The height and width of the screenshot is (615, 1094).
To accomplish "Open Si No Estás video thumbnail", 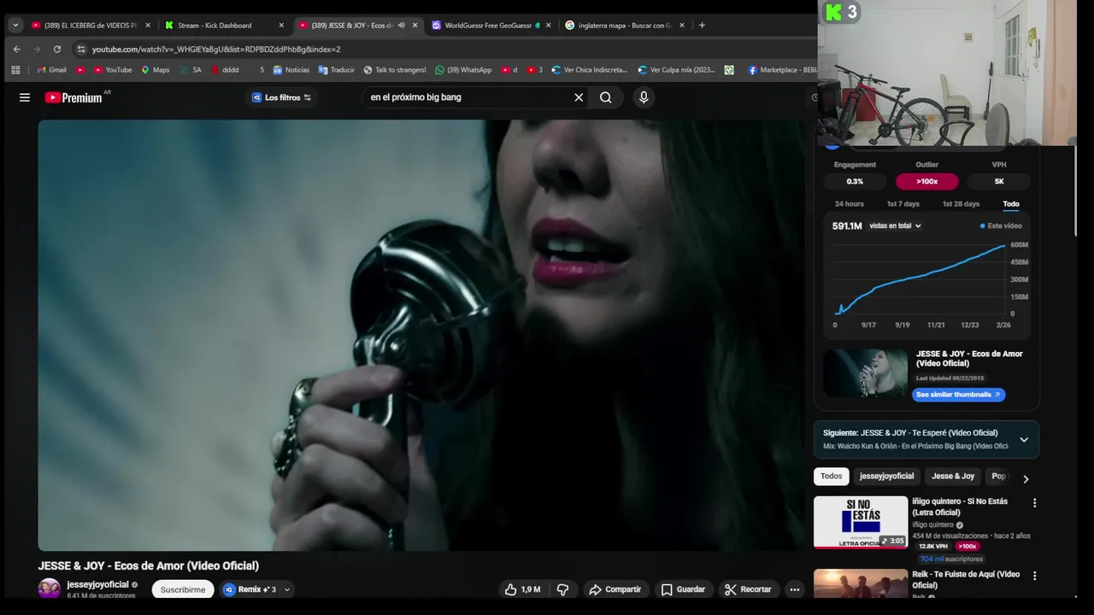I will pyautogui.click(x=861, y=522).
